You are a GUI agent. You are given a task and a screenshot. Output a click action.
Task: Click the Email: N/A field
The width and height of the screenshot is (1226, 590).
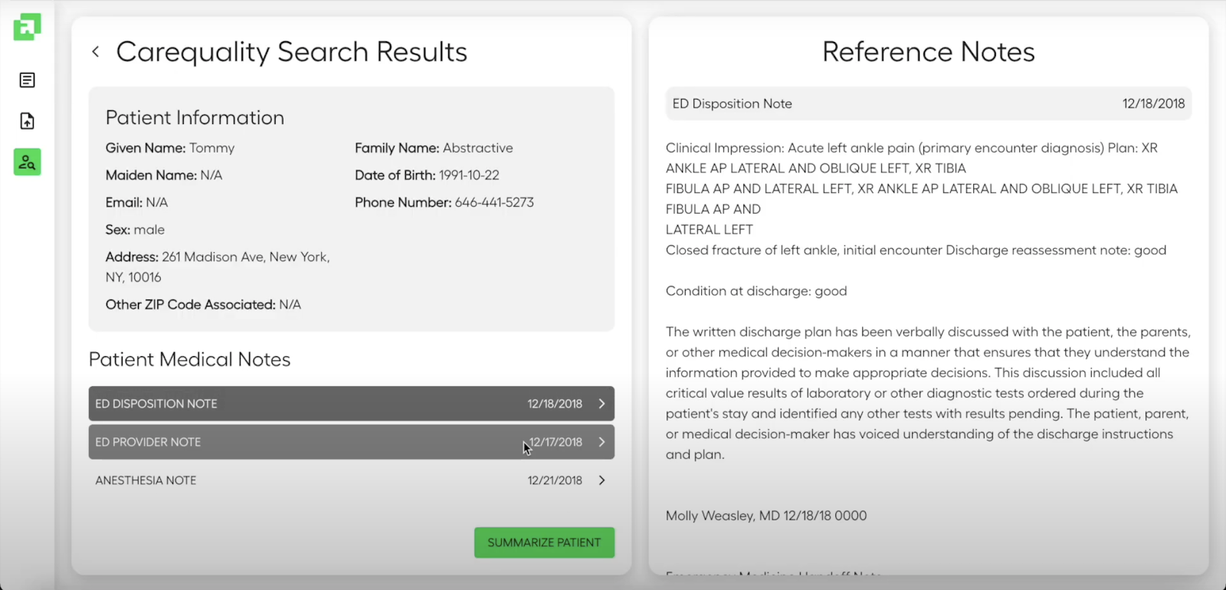tap(136, 202)
